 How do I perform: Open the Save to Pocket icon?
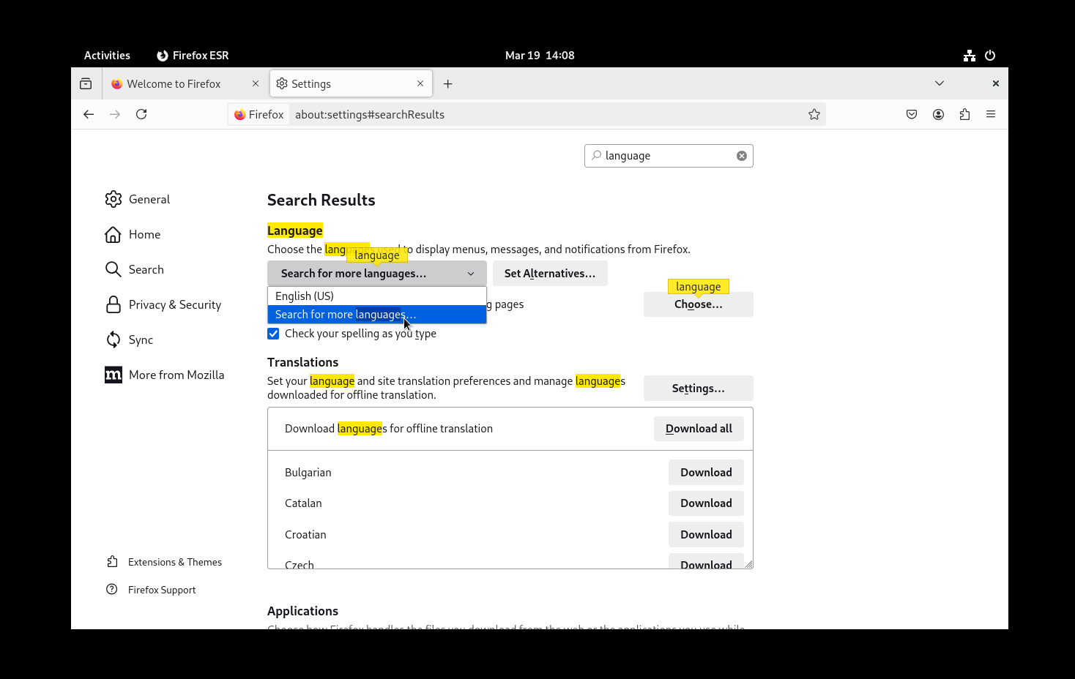(912, 114)
